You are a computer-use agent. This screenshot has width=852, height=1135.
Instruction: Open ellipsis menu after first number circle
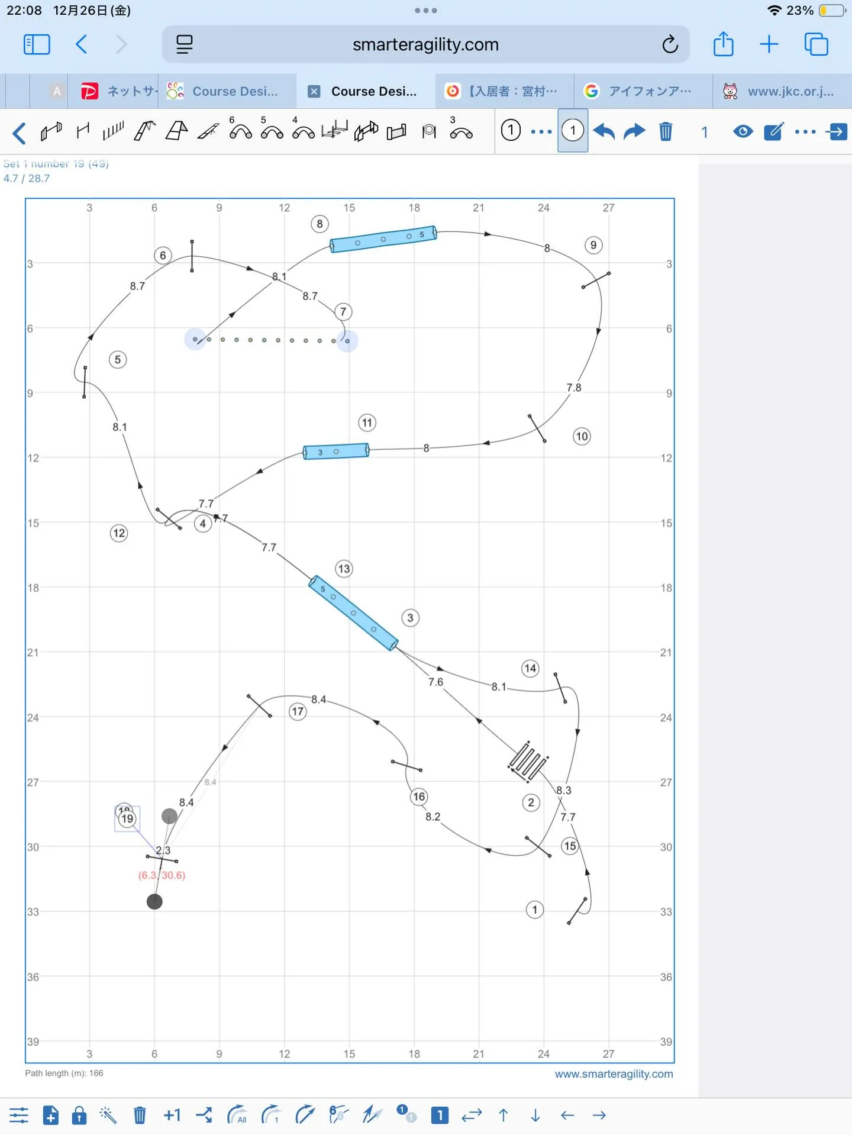pyautogui.click(x=541, y=131)
